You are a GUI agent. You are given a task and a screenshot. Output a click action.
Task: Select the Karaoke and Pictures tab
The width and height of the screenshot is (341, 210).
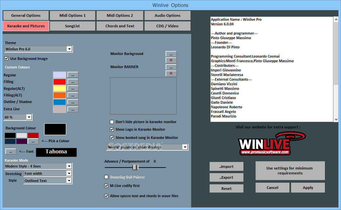tap(26, 26)
